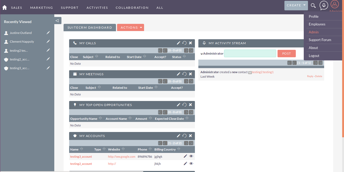
Task: Sort My Meetings by Start Date
Action: coord(156,87)
